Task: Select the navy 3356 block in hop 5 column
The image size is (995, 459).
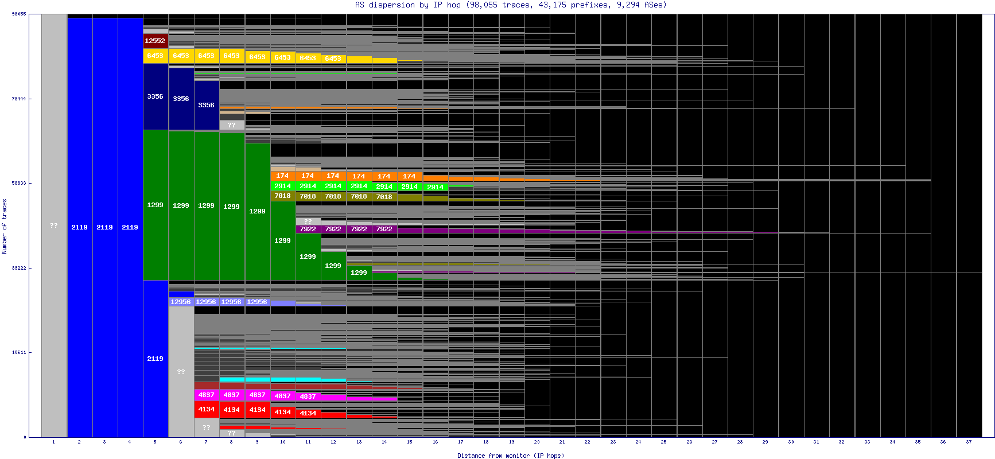Action: (x=156, y=96)
